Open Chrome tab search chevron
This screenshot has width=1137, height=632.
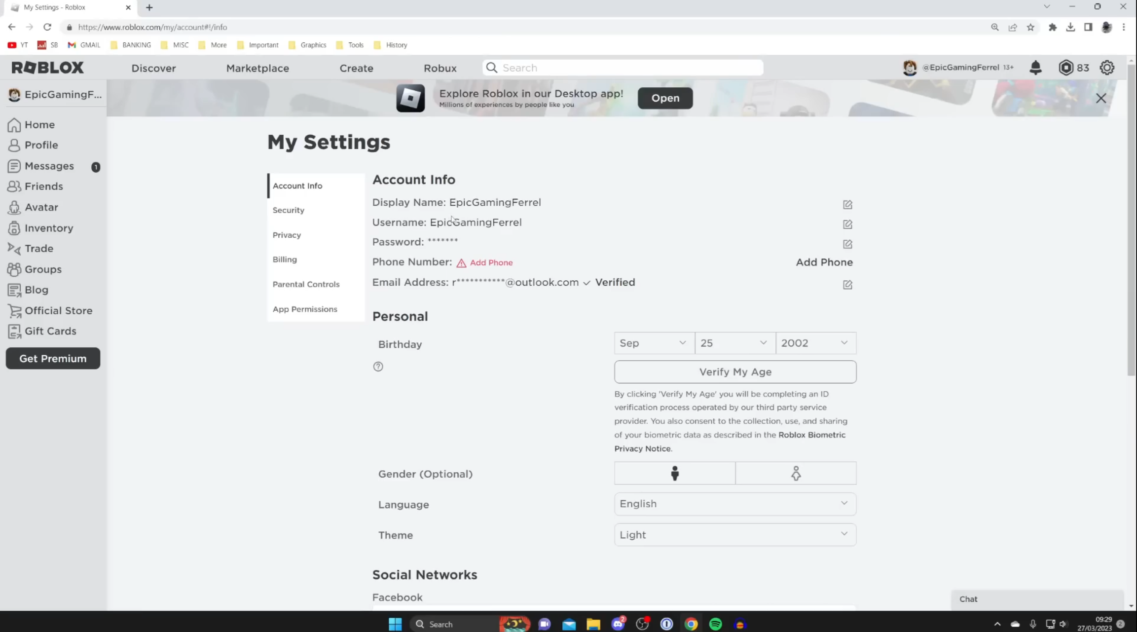point(1047,7)
